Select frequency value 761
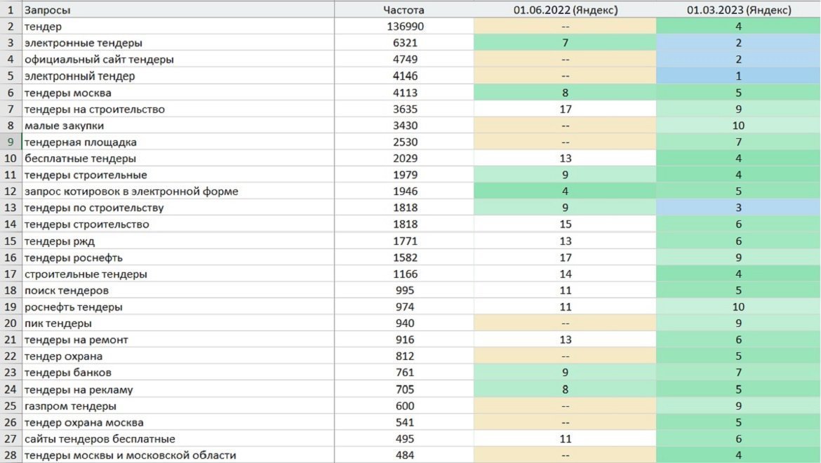Viewport: 821px width, 463px height. (405, 373)
